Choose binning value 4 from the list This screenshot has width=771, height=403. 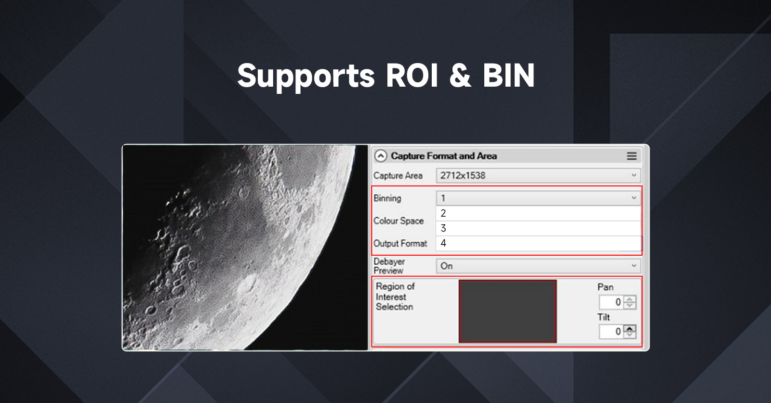click(538, 243)
